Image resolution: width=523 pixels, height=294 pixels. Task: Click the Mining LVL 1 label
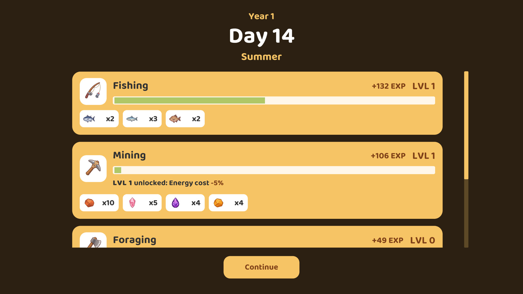(424, 156)
